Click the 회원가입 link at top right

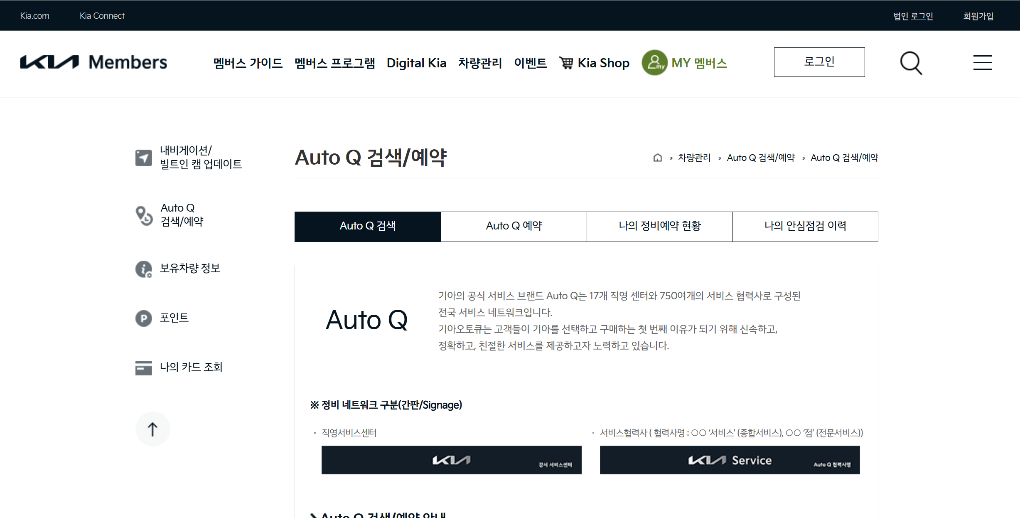coord(978,16)
